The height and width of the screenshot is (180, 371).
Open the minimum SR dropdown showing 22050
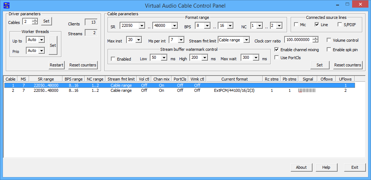142,26
